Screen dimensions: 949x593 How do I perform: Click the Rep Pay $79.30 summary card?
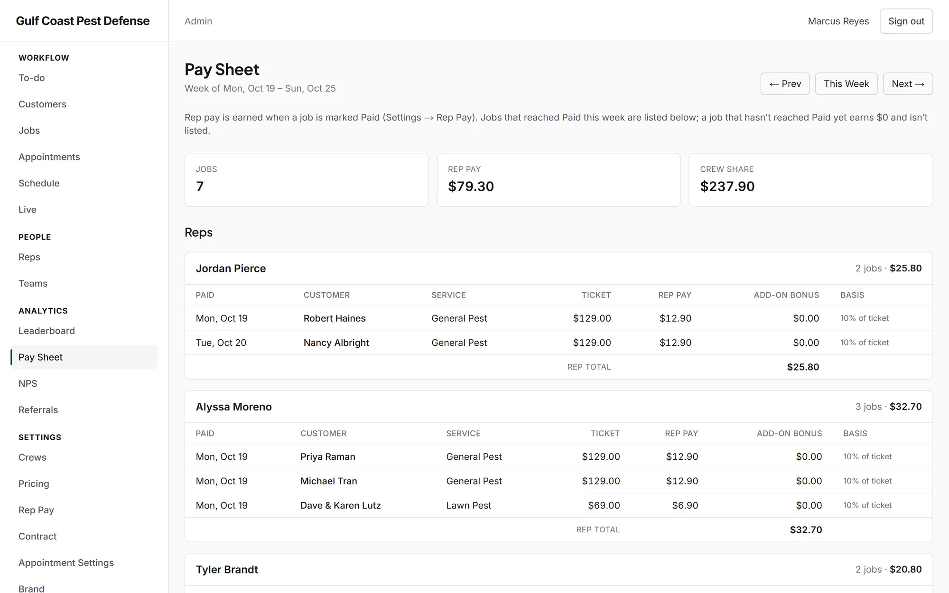coord(558,180)
